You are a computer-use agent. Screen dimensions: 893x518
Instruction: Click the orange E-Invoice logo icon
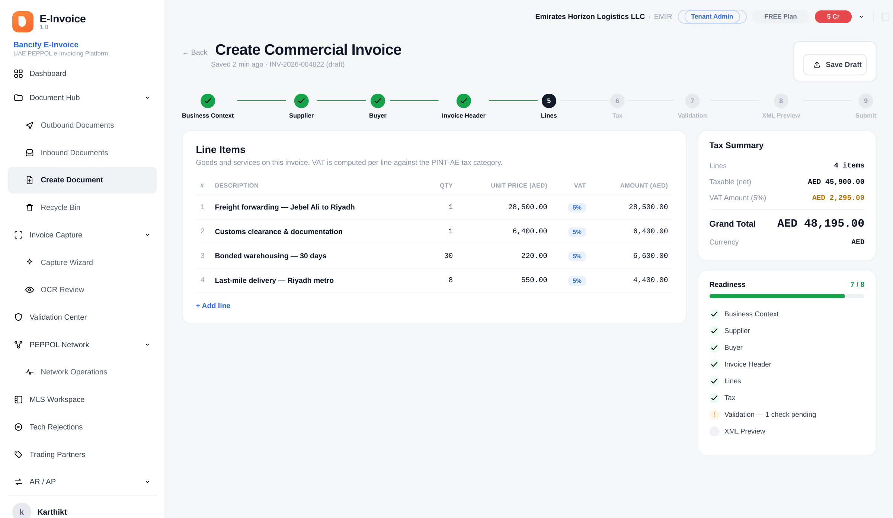coord(23,22)
